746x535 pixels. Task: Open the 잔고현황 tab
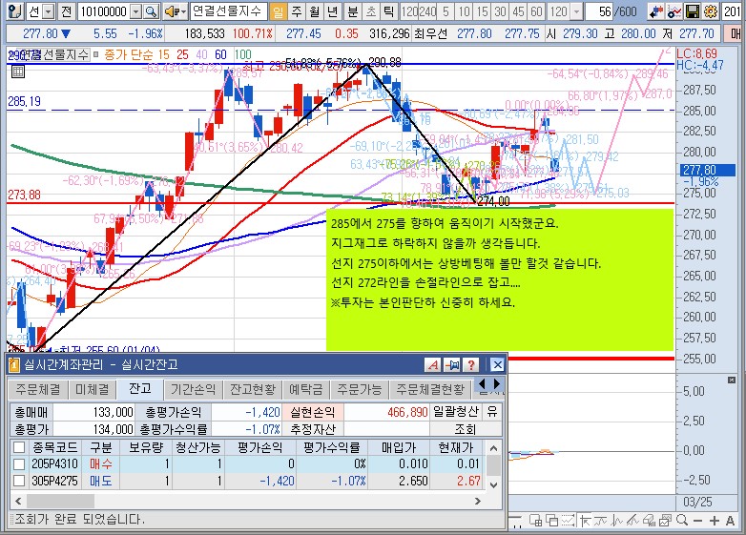point(253,389)
